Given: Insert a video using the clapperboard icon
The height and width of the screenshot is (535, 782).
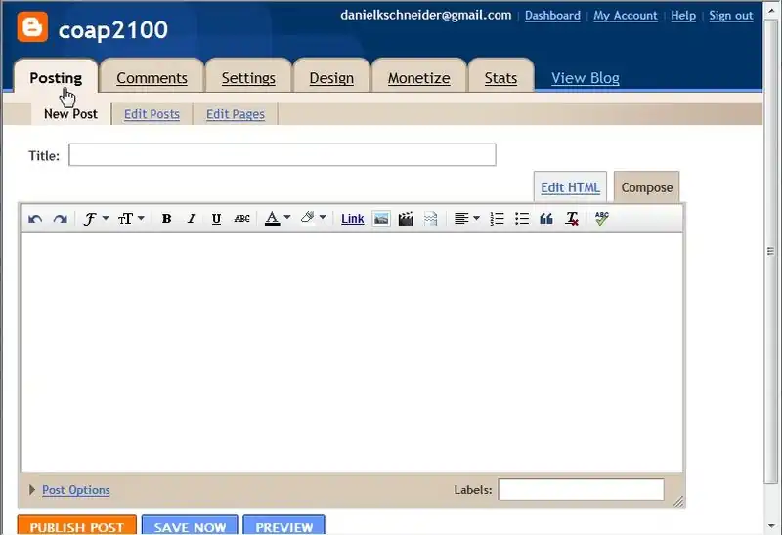Looking at the screenshot, I should [406, 219].
